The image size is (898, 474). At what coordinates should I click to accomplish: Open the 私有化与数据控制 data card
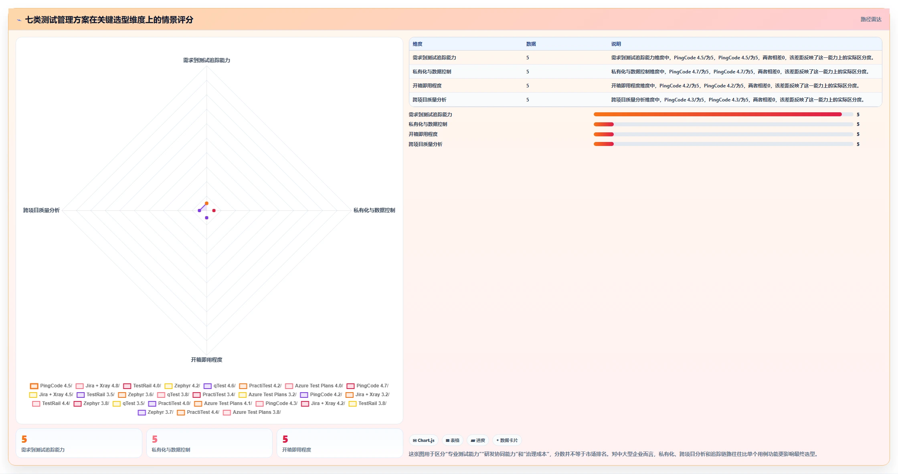point(209,443)
